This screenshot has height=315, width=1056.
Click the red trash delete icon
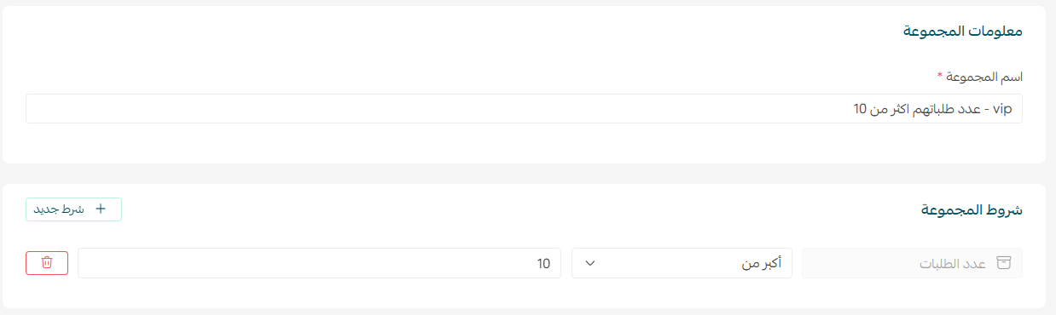(x=47, y=263)
